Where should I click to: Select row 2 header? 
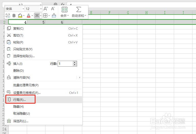coord(4,22)
